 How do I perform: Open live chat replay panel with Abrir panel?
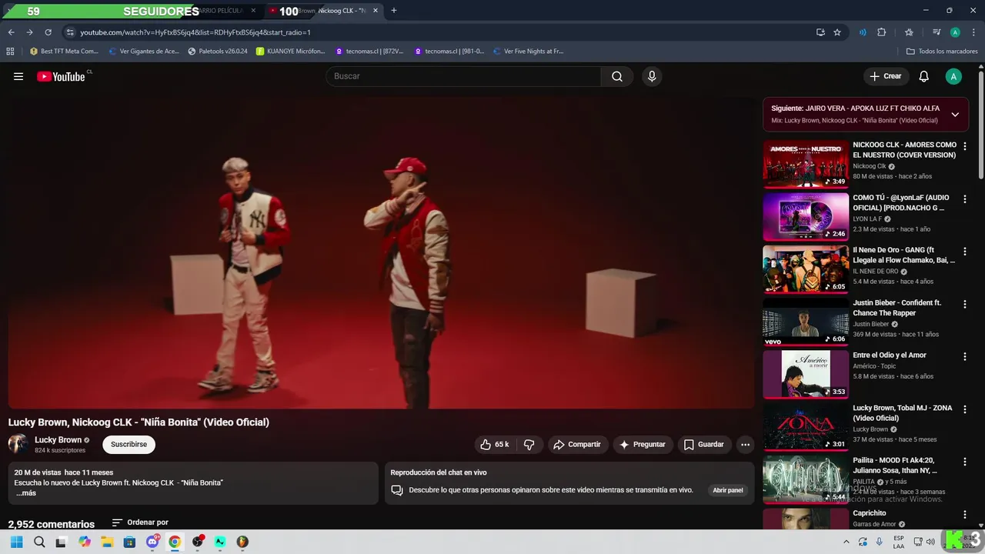[728, 490]
